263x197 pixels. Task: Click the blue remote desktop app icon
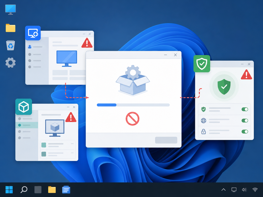click(x=33, y=33)
